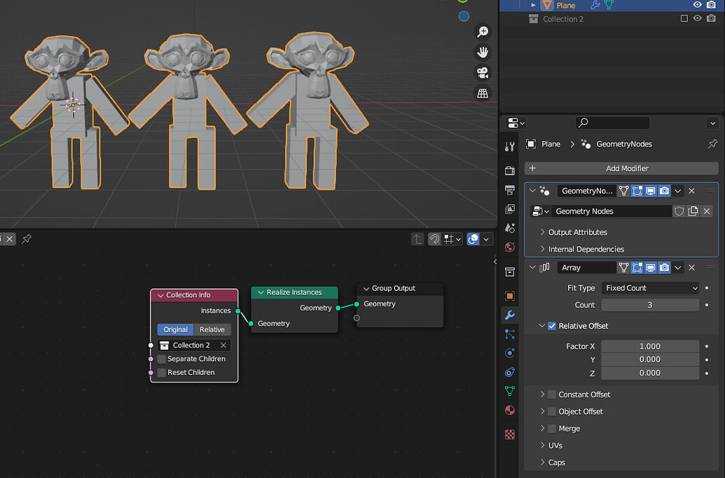
Task: Expand the Plane item in outliner
Action: click(x=533, y=5)
